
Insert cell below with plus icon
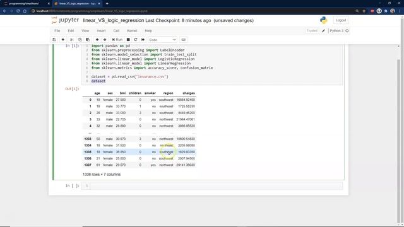click(x=63, y=40)
